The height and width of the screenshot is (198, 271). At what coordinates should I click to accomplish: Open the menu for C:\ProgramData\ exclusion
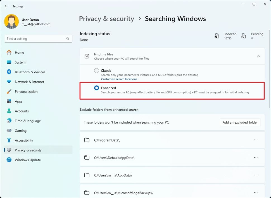click(256, 140)
